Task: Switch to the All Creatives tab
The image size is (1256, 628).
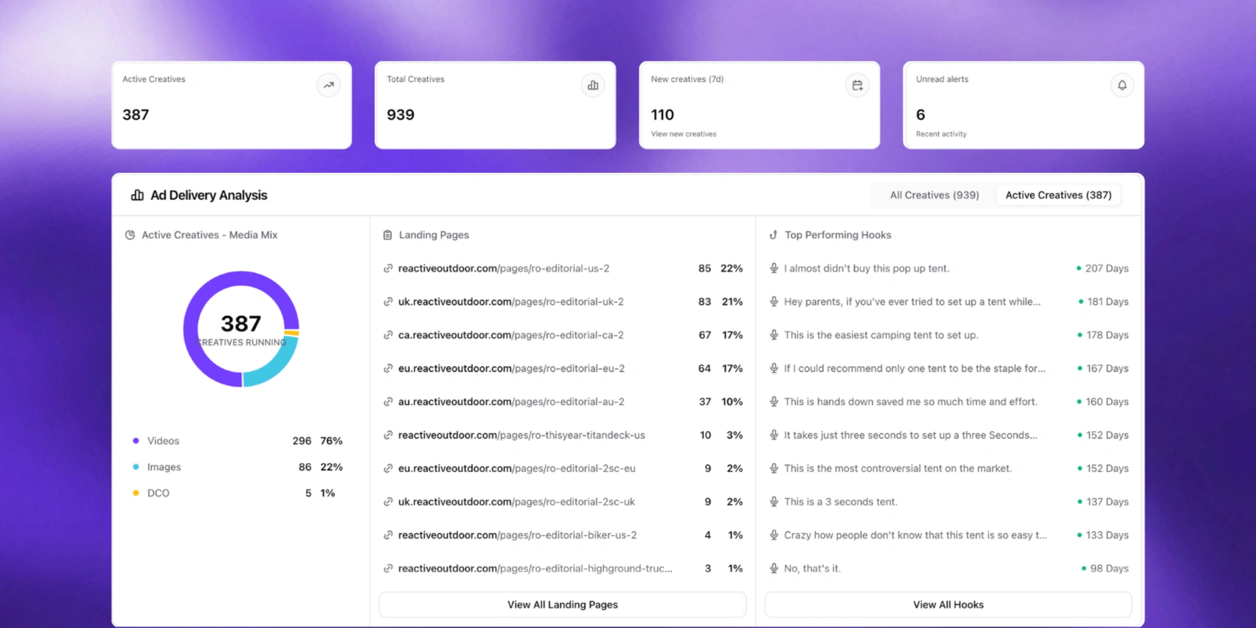Action: click(x=934, y=195)
